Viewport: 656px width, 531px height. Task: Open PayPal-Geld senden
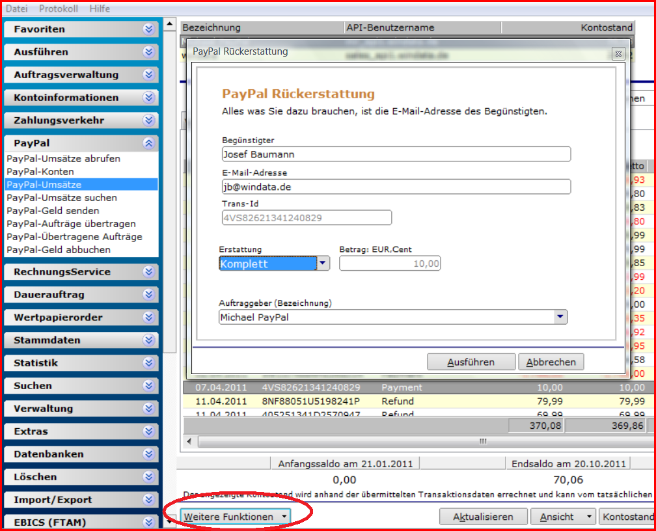53,210
